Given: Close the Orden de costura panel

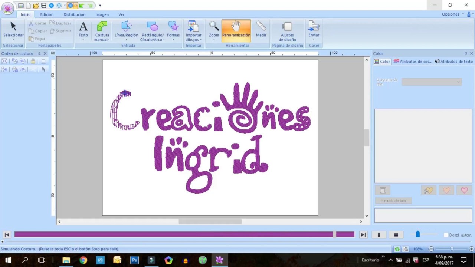Looking at the screenshot, I should [45, 53].
